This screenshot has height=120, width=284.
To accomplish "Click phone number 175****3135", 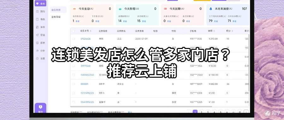I will point(196,39).
